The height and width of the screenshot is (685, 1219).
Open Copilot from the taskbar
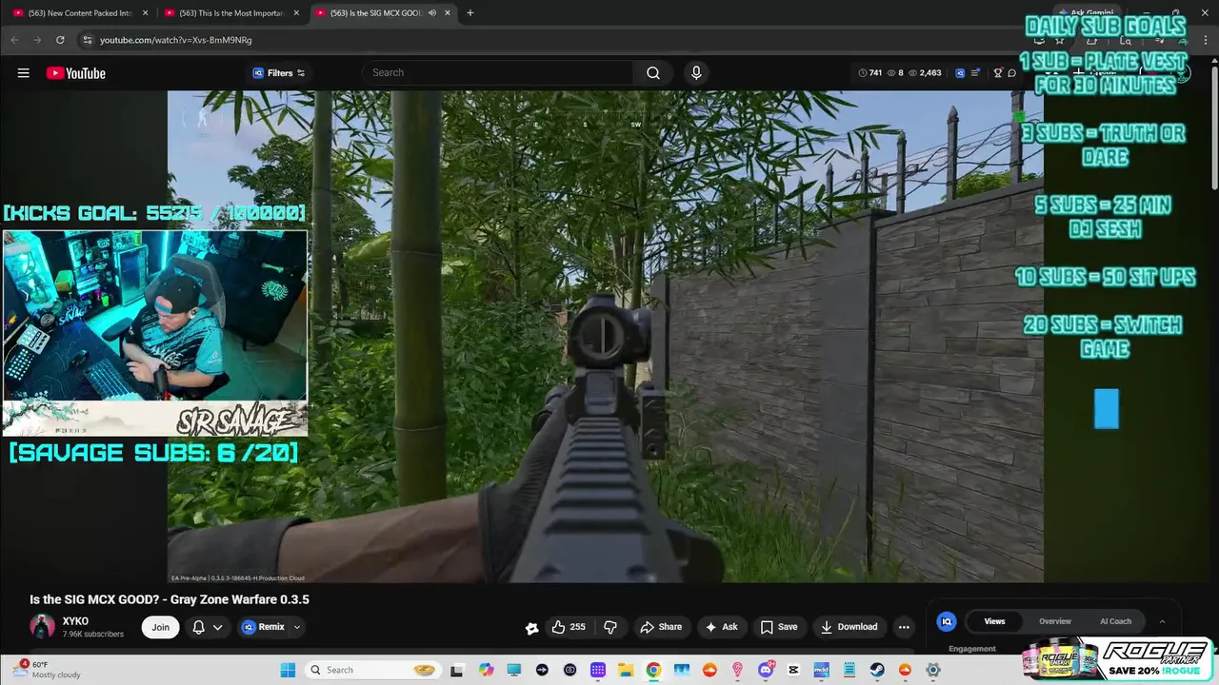point(487,670)
